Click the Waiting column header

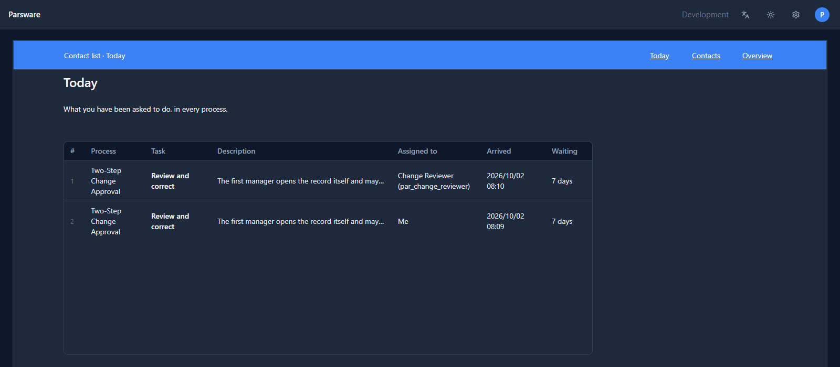pyautogui.click(x=564, y=151)
